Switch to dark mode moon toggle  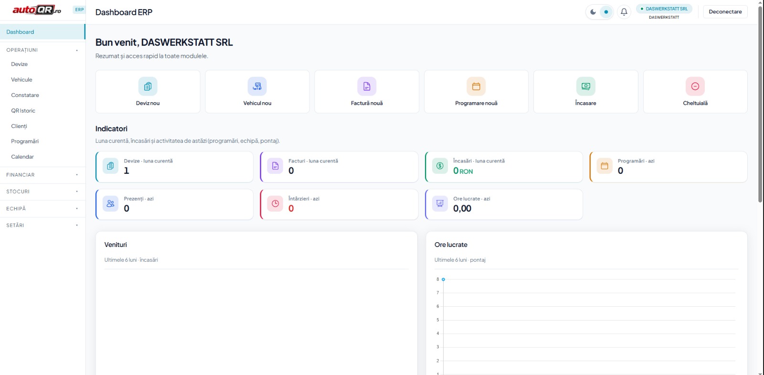(593, 12)
